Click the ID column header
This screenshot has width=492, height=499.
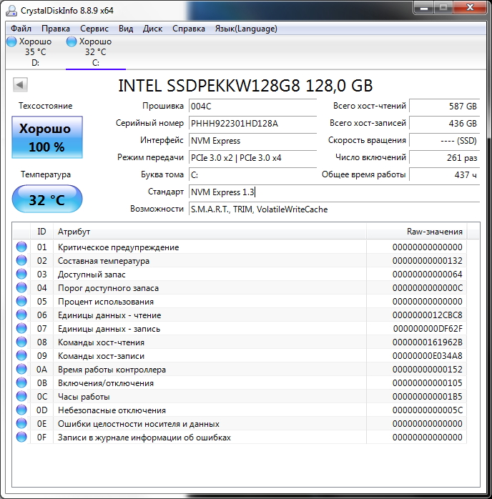[x=41, y=232]
